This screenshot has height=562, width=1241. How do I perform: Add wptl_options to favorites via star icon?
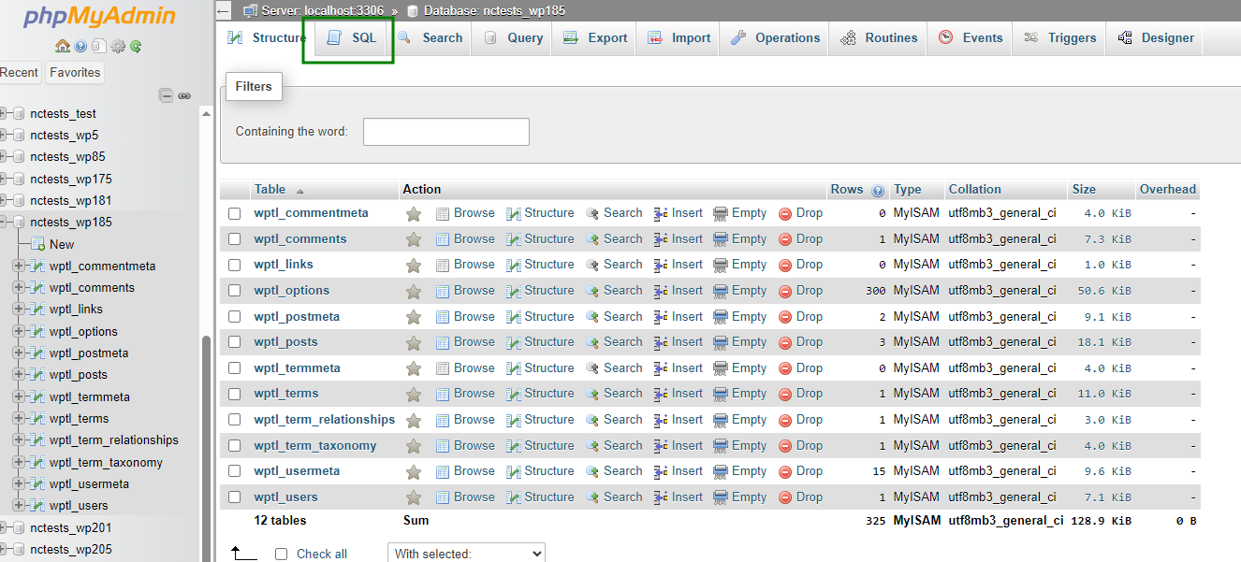point(413,291)
